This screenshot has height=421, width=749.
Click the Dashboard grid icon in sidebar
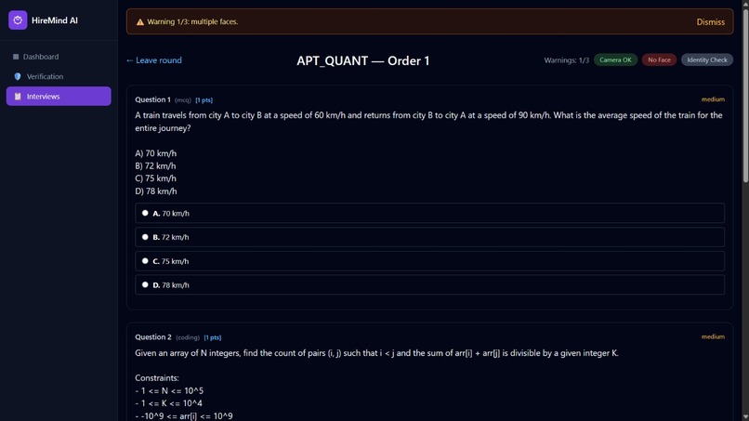[x=16, y=57]
